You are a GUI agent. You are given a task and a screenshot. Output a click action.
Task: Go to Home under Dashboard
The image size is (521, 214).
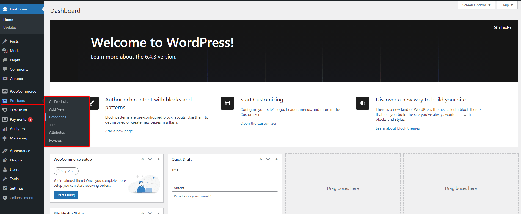[8, 20]
